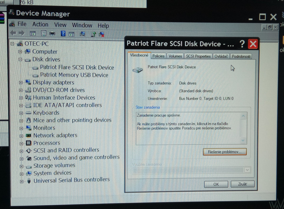Expand the Processors category
This screenshot has width=284, height=209.
tap(21, 144)
